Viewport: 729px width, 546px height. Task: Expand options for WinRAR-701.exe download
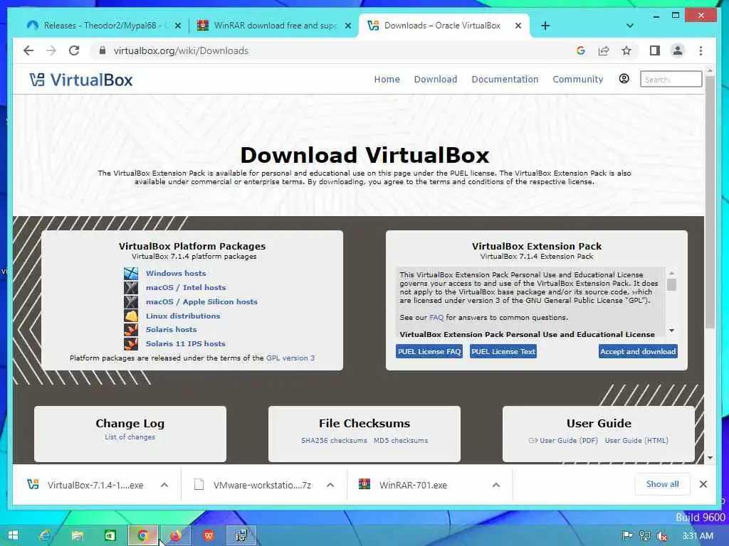click(x=496, y=485)
